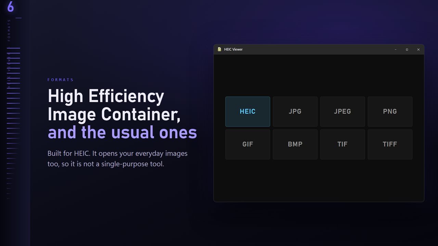Click the heading line 'Image Container,'

click(114, 114)
